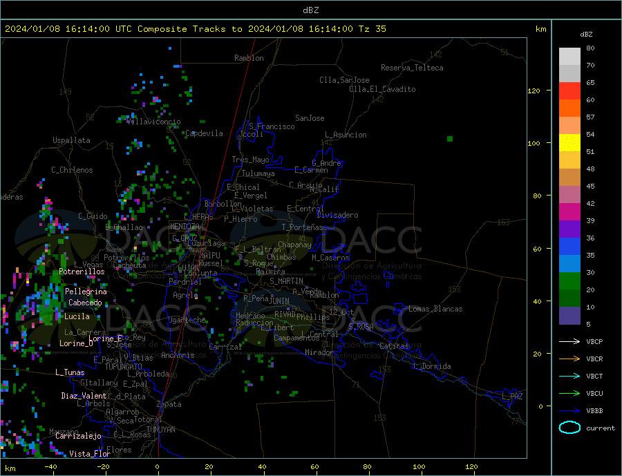Select the light blue 30-35 dBZ swatch

click(569, 264)
